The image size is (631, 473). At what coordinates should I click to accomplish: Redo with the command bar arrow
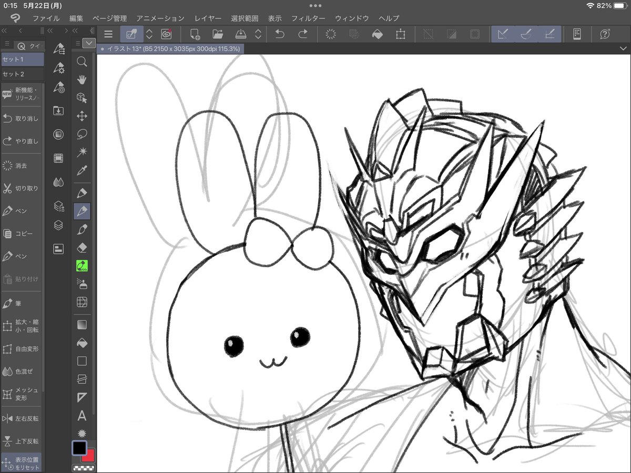point(303,35)
